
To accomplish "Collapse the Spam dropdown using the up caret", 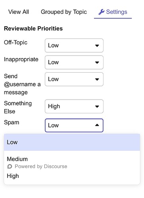I will [x=97, y=125].
